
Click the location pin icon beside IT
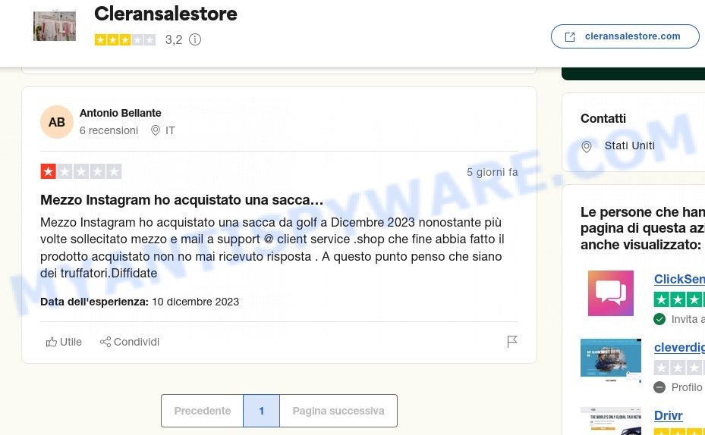click(156, 130)
